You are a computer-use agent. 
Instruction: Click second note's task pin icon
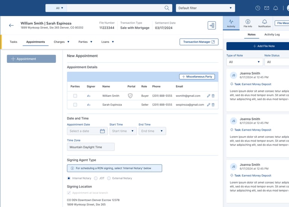click(x=232, y=130)
